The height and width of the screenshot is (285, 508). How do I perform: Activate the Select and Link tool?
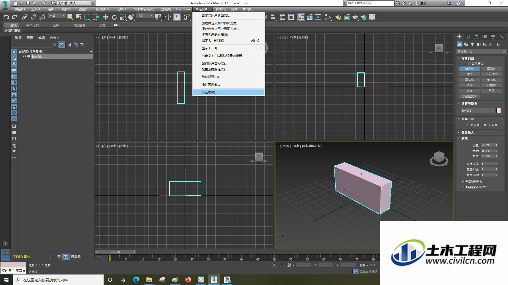[x=25, y=17]
